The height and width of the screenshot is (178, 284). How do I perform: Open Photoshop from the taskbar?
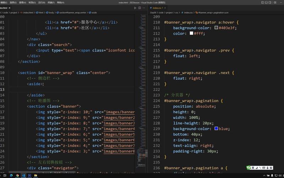[29, 176]
